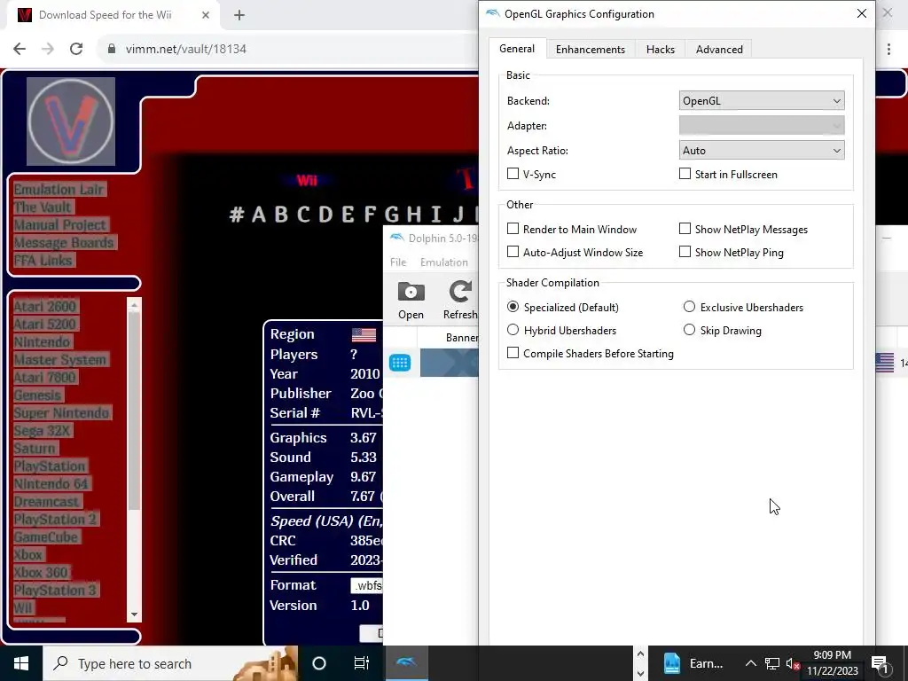Check Render to Main Window

pos(513,229)
